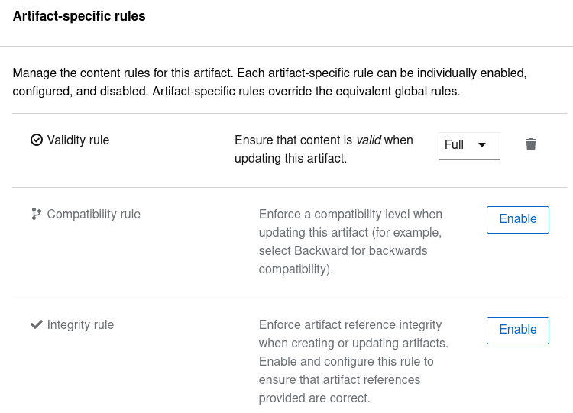This screenshot has width=573, height=413.
Task: Click the Validity rule check-circle icon
Action: click(x=36, y=140)
